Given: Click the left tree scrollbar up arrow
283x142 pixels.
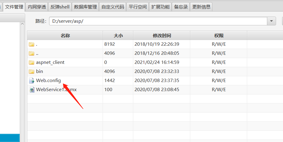Looking at the screenshot, I should [22, 24].
